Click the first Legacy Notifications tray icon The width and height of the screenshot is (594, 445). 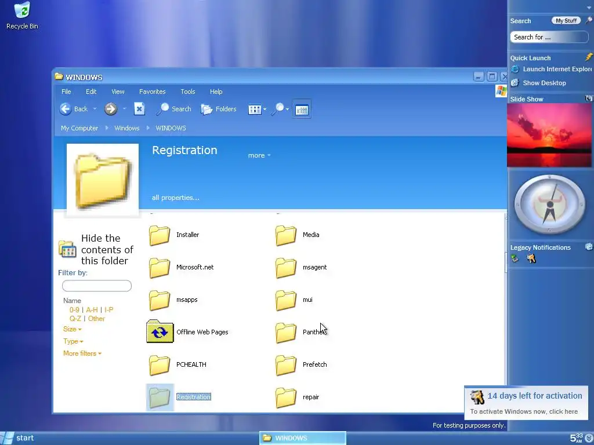515,258
